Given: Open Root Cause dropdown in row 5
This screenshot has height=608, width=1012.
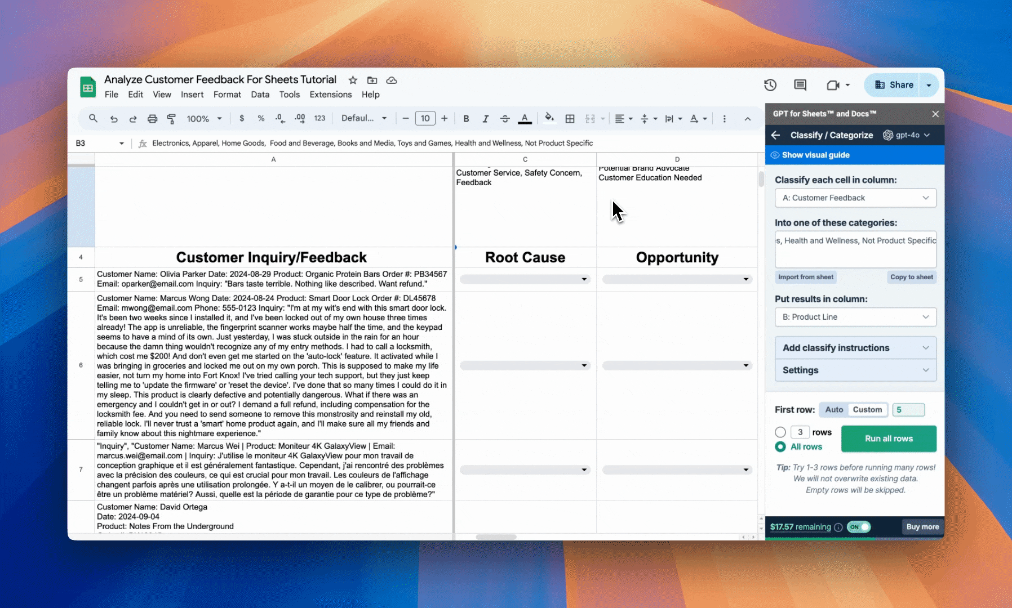Looking at the screenshot, I should 525,279.
